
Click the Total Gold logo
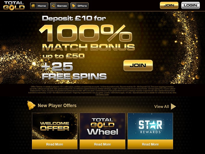(x=14, y=5)
